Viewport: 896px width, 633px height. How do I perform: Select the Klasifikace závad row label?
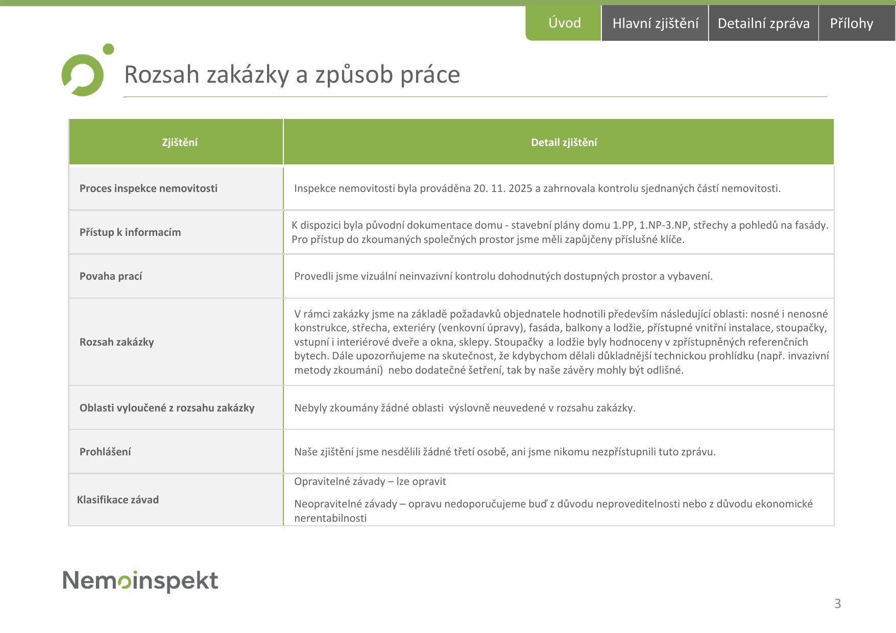coord(118,500)
